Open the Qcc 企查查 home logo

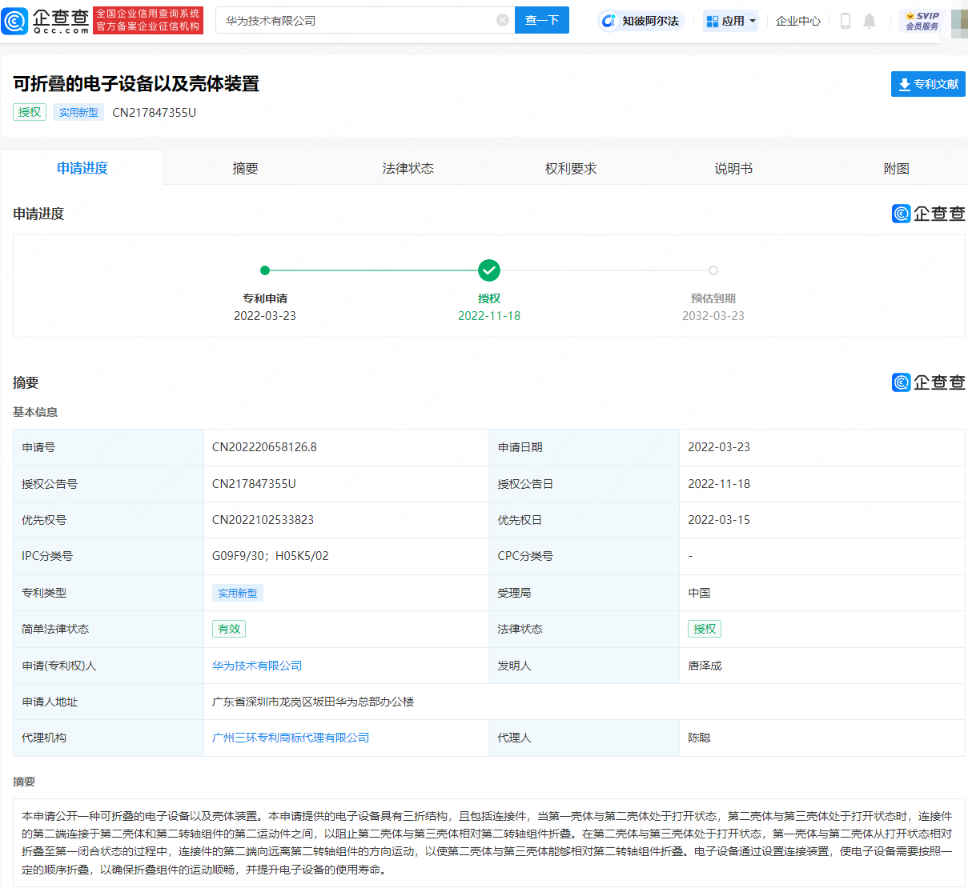(46, 20)
